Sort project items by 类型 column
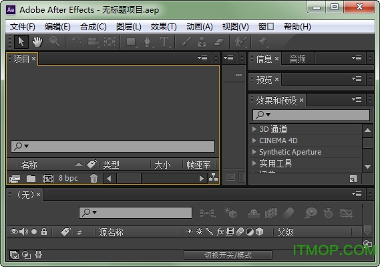The height and width of the screenshot is (267, 380). click(111, 165)
